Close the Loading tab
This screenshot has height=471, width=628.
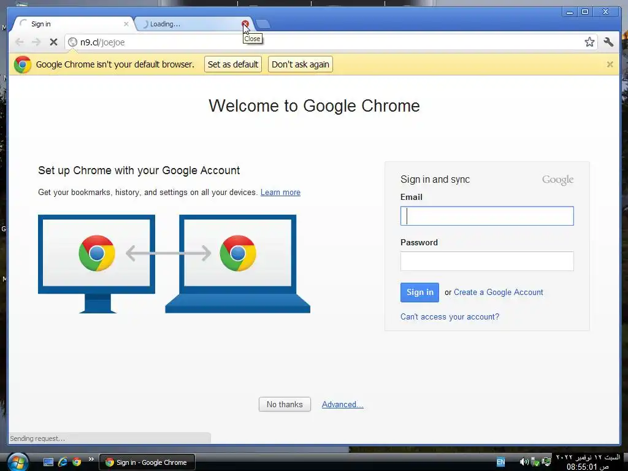coord(245,24)
